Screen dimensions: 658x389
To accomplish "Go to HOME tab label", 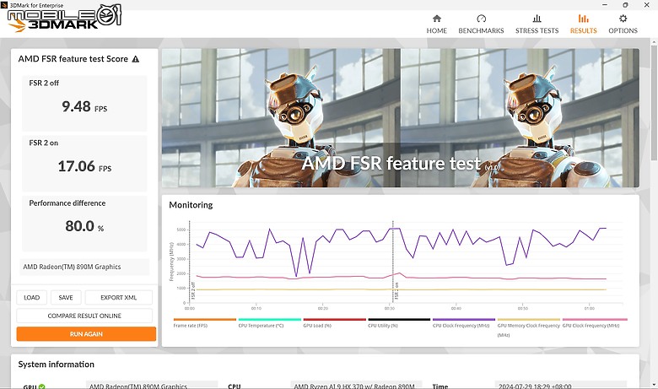I will point(436,30).
